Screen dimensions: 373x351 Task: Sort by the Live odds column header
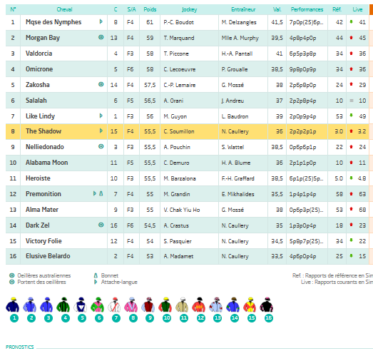[x=357, y=9]
